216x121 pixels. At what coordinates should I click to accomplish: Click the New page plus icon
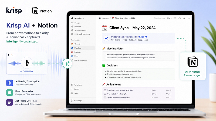click(72, 101)
